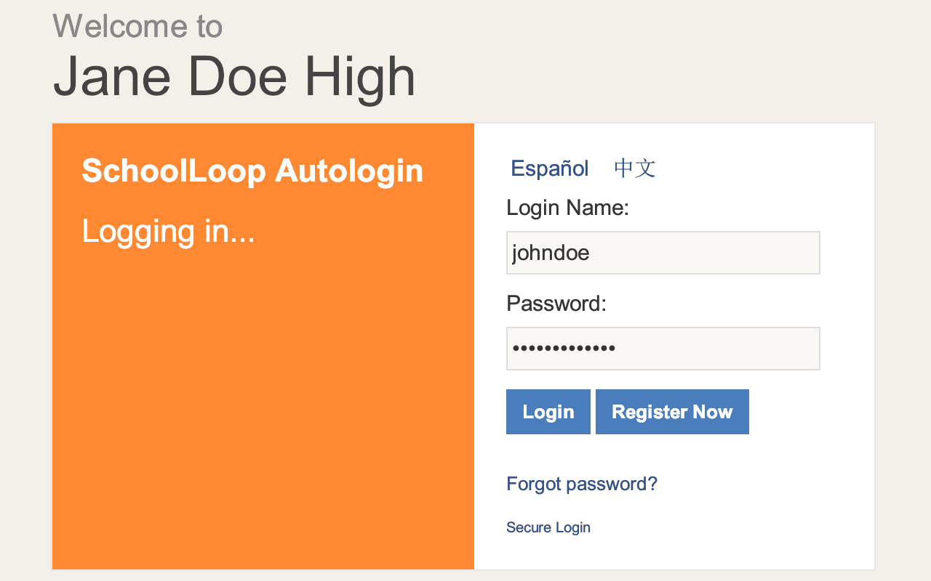Click the johndoe username entry
The height and width of the screenshot is (581, 931).
click(x=663, y=252)
